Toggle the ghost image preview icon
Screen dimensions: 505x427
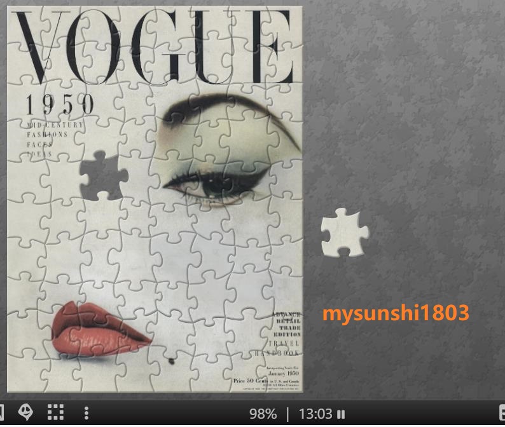(x=25, y=412)
